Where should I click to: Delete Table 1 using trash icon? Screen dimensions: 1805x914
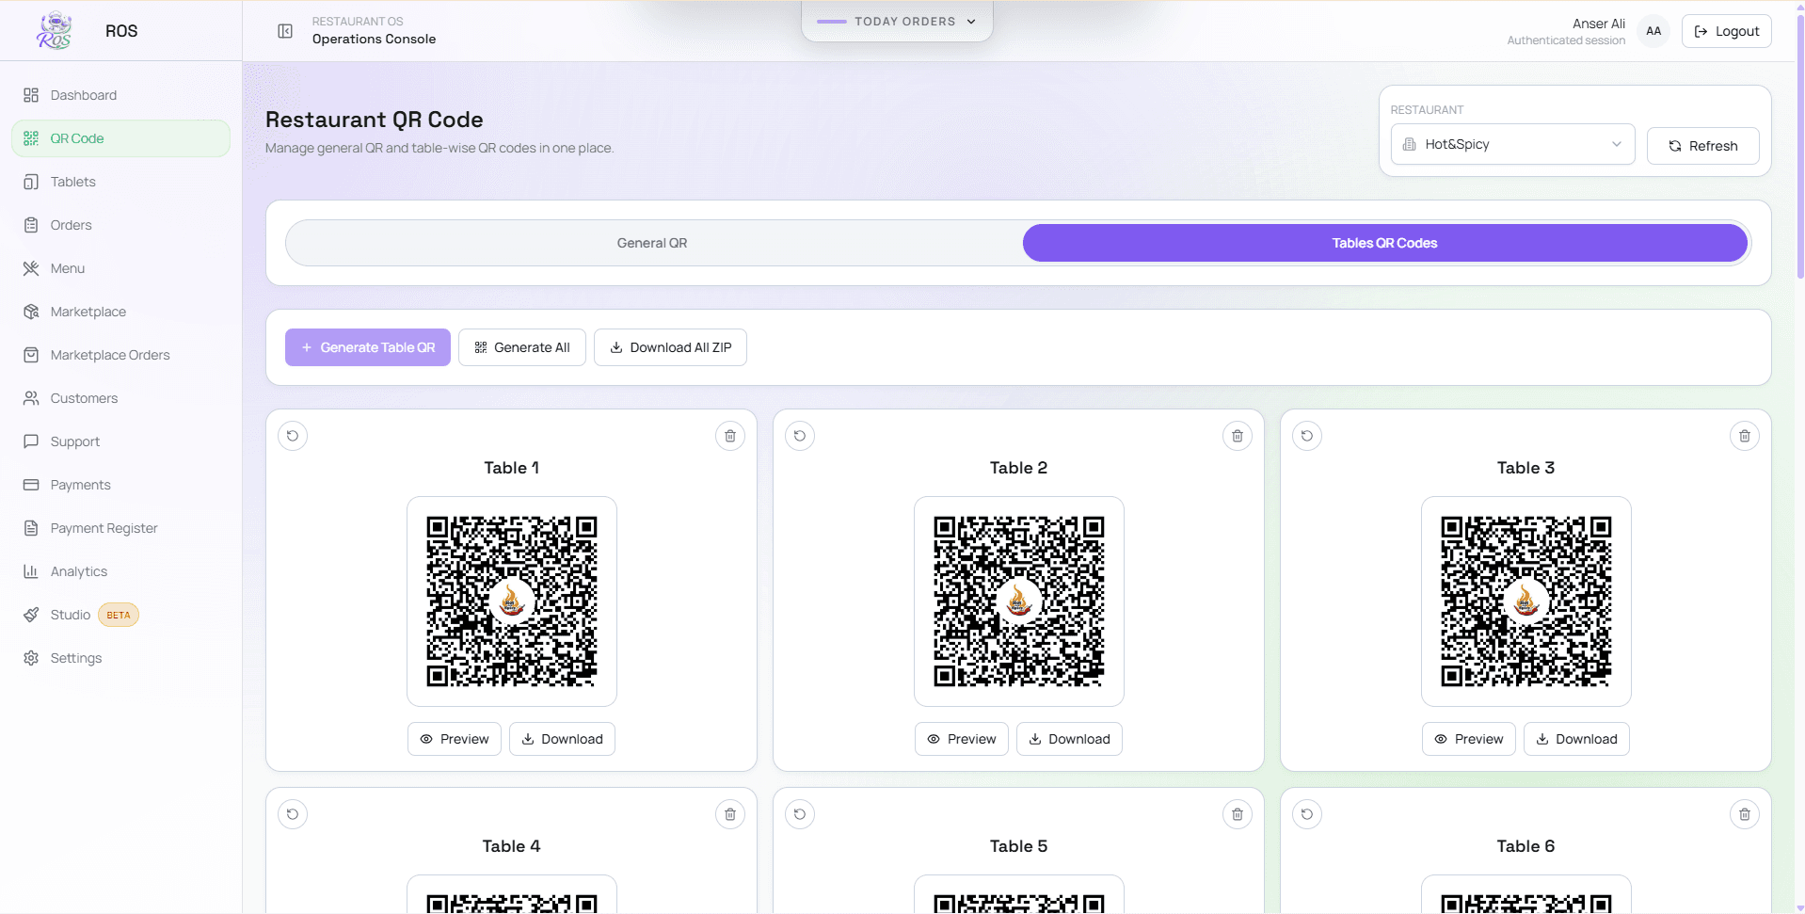point(730,436)
